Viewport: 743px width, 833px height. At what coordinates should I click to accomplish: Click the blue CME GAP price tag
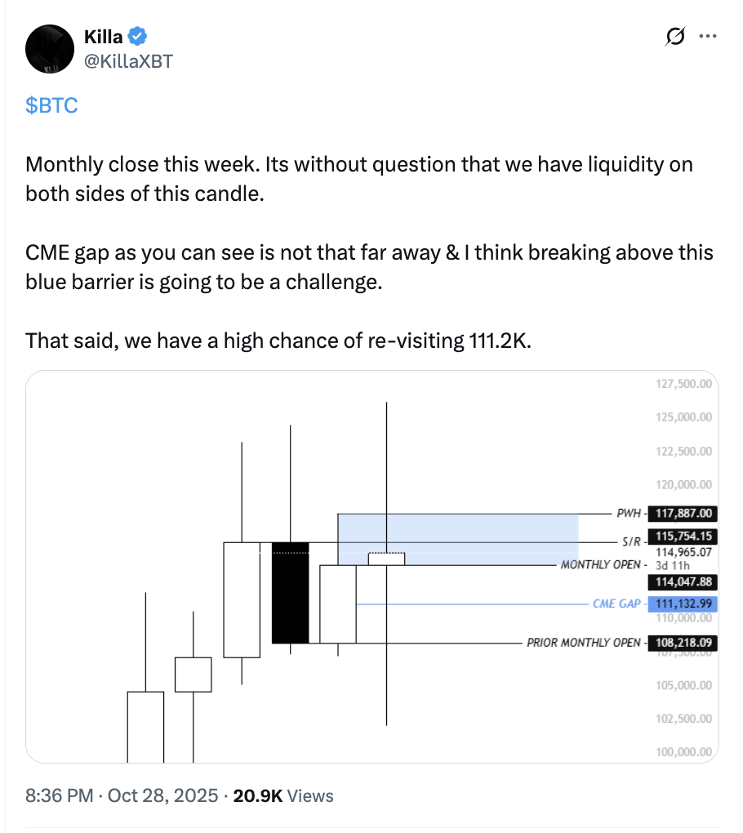(x=683, y=604)
